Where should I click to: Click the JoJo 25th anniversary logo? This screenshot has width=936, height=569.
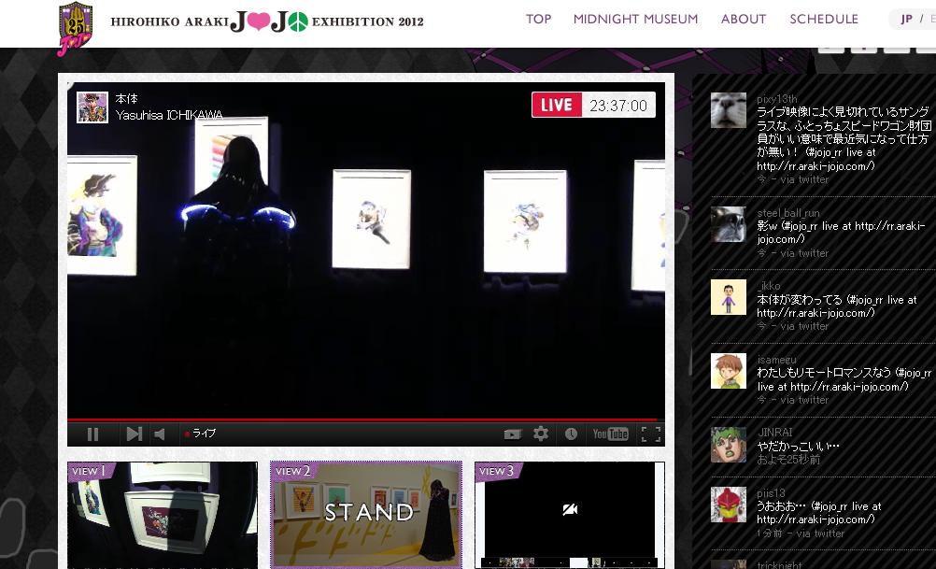pos(76,28)
